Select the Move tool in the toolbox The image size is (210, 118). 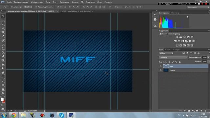3,16
